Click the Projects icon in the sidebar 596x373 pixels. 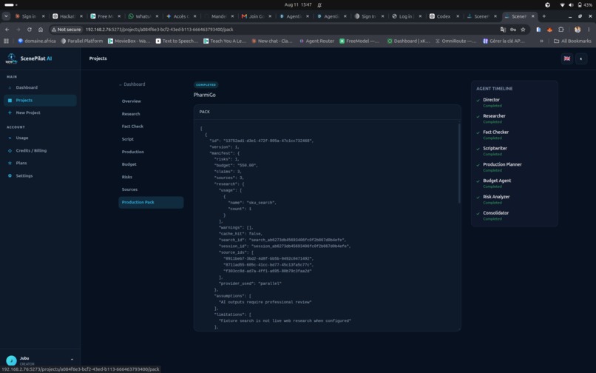point(10,100)
